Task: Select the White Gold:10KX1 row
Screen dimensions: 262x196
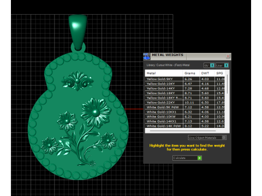Action: click(185, 112)
